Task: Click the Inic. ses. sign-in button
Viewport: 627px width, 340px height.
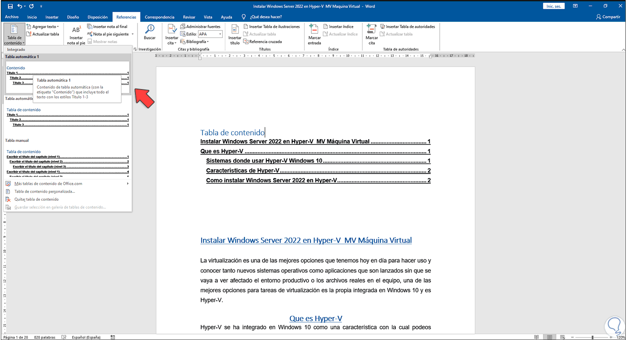Action: [x=554, y=6]
